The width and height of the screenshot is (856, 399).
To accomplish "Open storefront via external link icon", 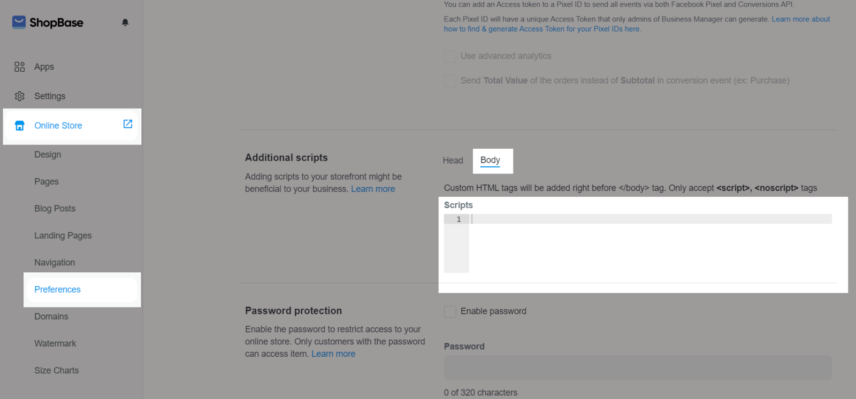I will pos(128,124).
